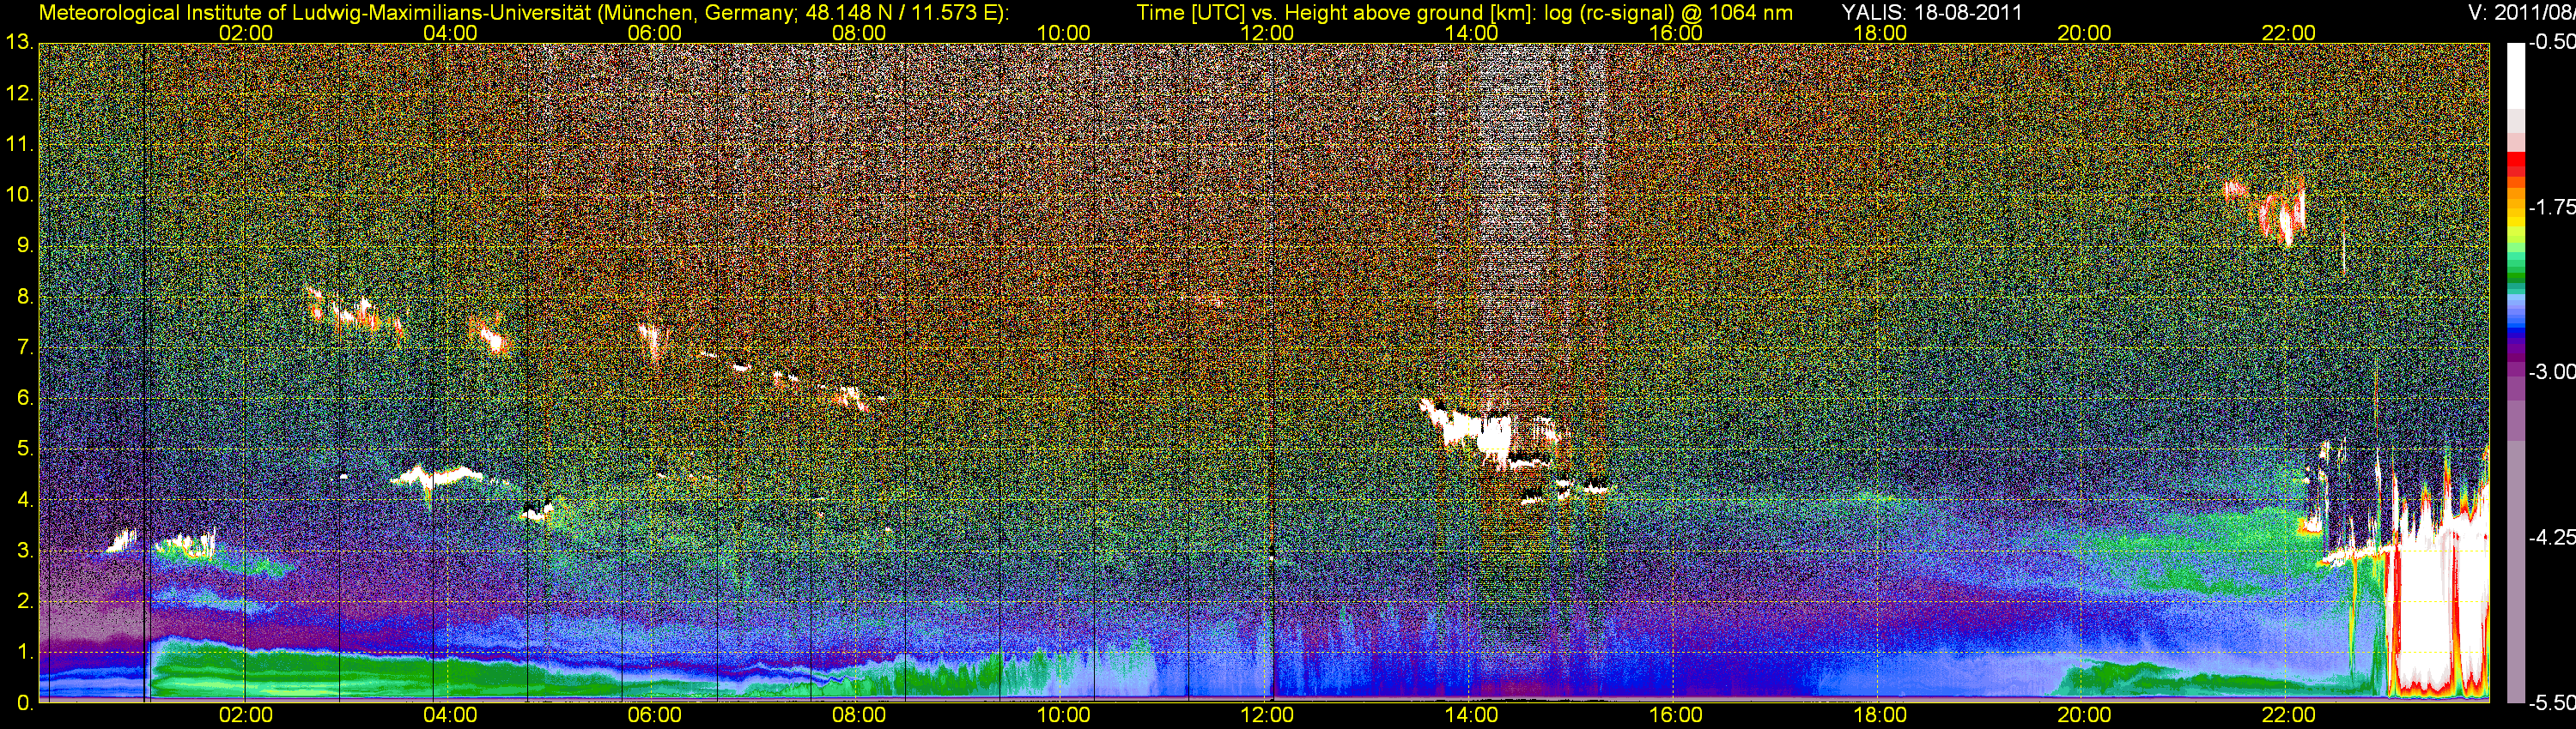
Task: Select the 08:00 tick label on the bottom axis
Action: (x=859, y=715)
